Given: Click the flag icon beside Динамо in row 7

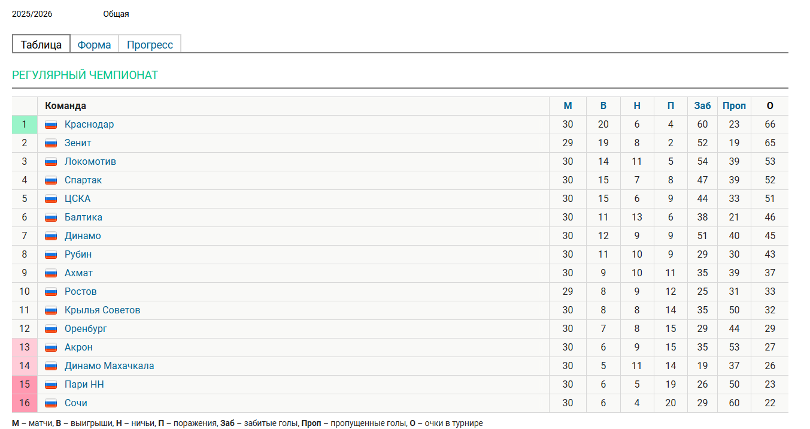Looking at the screenshot, I should pos(51,236).
